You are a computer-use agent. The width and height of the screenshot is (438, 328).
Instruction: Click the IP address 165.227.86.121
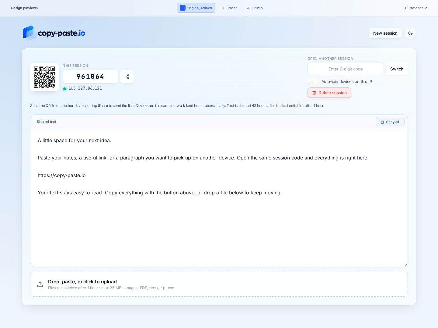coord(85,88)
